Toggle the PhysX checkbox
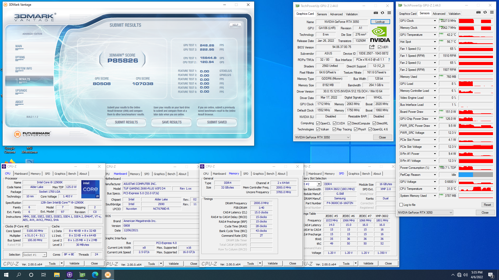The height and width of the screenshot is (280, 499). [x=356, y=129]
